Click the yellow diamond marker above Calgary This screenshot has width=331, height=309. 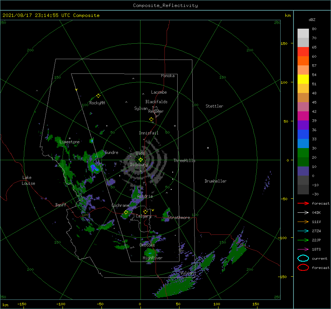pyautogui.click(x=145, y=212)
